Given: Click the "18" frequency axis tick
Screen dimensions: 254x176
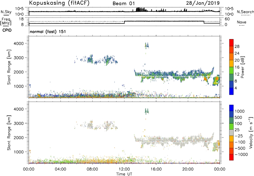Looking at the screenshot, I should 21,19.
